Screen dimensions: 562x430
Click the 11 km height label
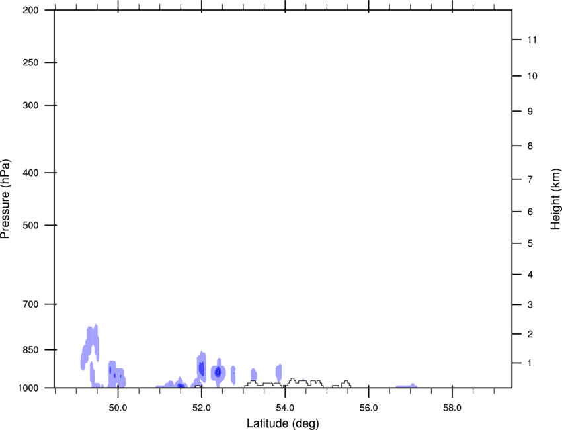point(532,40)
